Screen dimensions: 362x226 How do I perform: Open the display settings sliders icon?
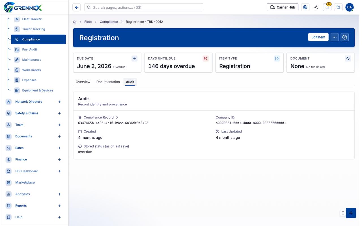[338, 7]
